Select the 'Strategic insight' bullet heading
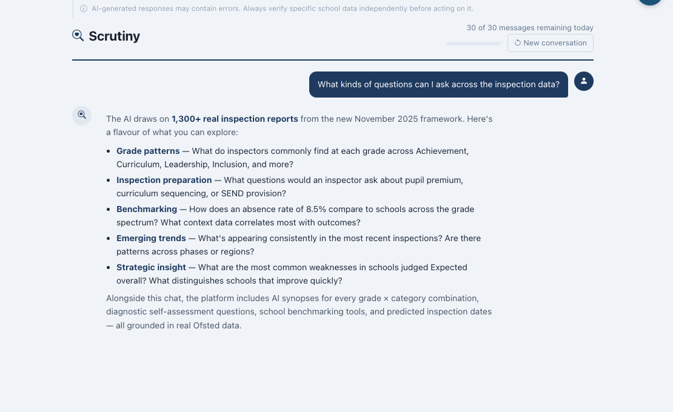Image resolution: width=673 pixels, height=412 pixels. click(151, 268)
